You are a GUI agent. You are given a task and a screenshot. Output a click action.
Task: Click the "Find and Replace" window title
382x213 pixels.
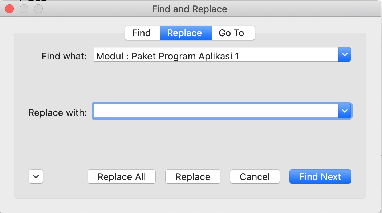[x=189, y=9]
